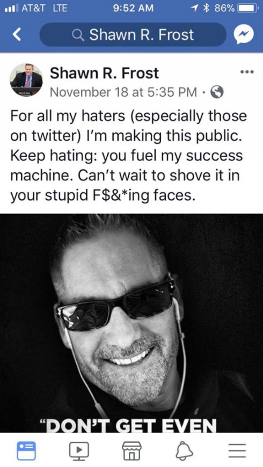Image resolution: width=263 pixels, height=467 pixels.
Task: Open the News Feed tab
Action: (x=26, y=450)
